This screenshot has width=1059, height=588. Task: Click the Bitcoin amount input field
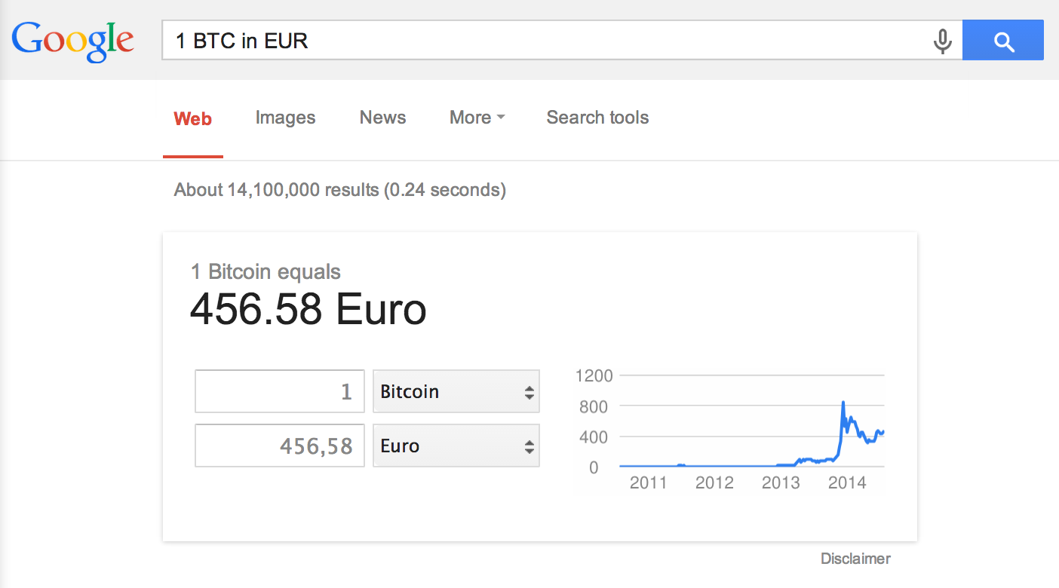(280, 392)
